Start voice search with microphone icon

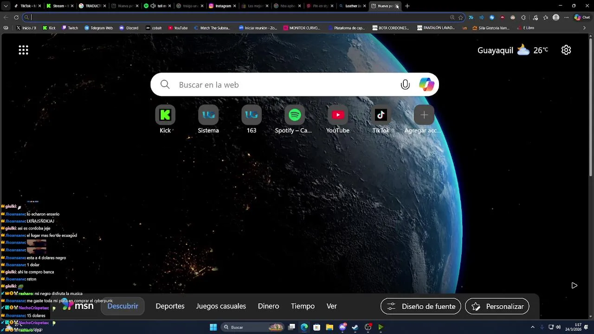coord(405,84)
